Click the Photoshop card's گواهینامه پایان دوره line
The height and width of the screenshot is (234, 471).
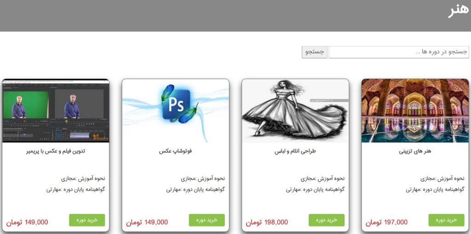[195, 190]
